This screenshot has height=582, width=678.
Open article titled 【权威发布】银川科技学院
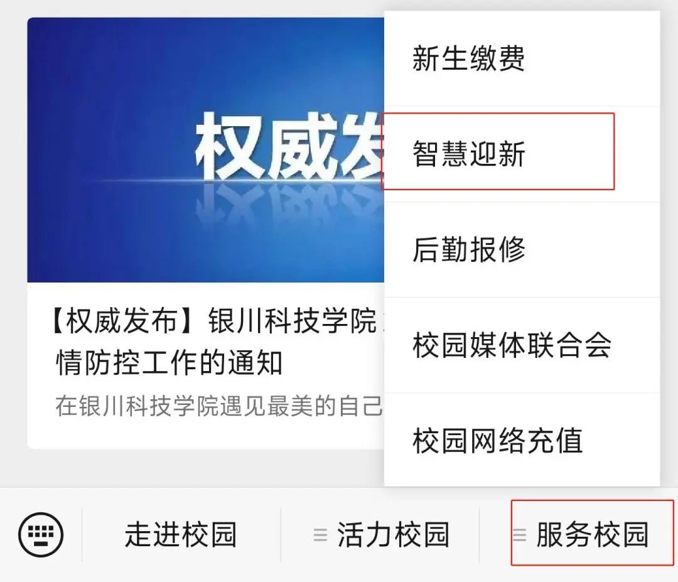point(215,321)
